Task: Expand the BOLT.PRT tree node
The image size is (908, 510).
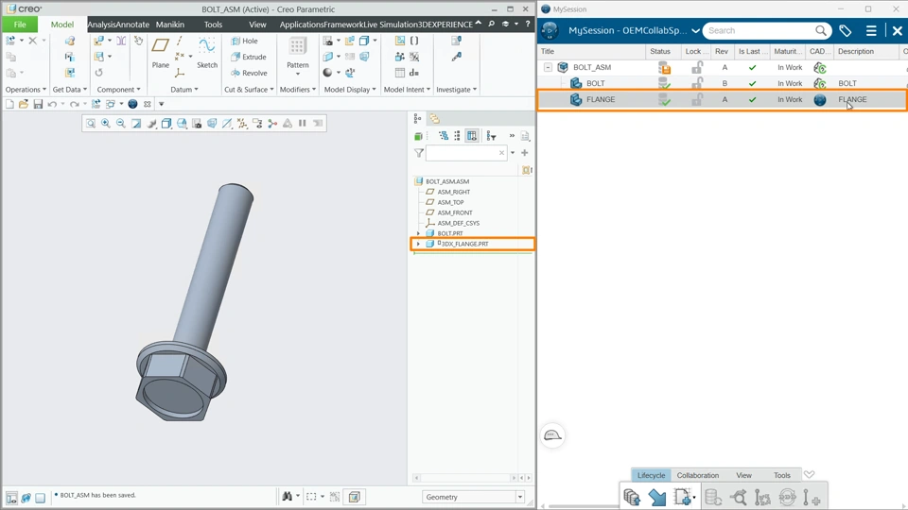Action: click(418, 233)
